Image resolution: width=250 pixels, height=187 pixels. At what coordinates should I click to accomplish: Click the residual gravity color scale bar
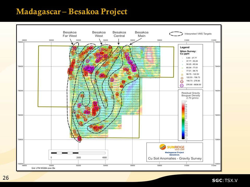tap(183, 120)
